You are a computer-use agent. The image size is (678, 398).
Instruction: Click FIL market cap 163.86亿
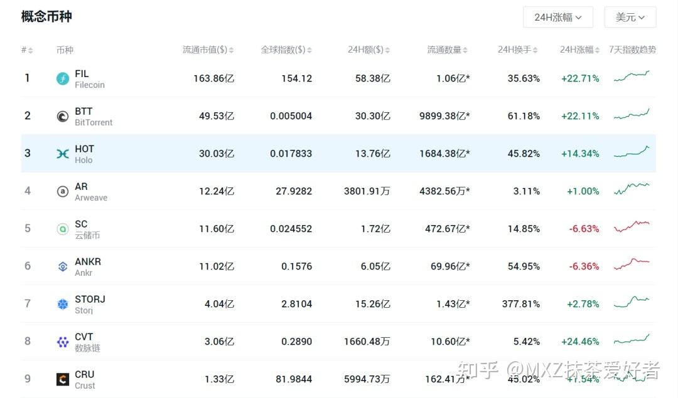tap(213, 78)
